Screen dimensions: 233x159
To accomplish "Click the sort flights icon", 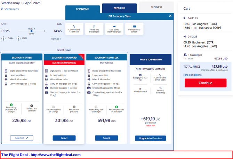I will pyautogui.click(x=2, y=9).
